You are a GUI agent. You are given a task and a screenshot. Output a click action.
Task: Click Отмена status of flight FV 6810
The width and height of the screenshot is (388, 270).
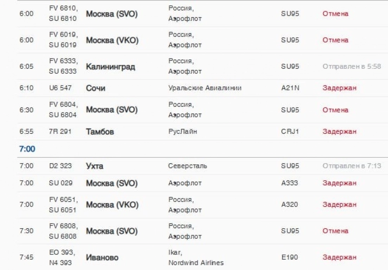coord(335,14)
